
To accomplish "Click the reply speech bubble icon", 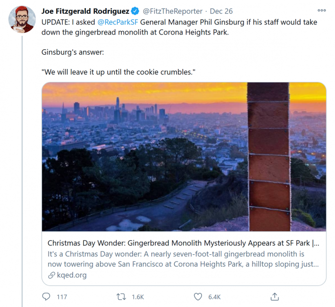I will pyautogui.click(x=46, y=296).
